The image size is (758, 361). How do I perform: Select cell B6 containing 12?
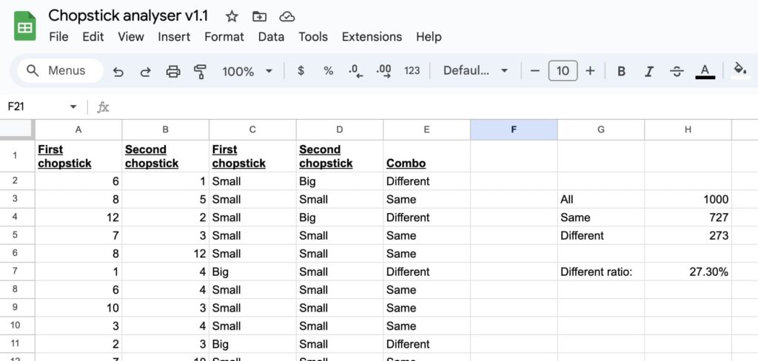pyautogui.click(x=165, y=253)
